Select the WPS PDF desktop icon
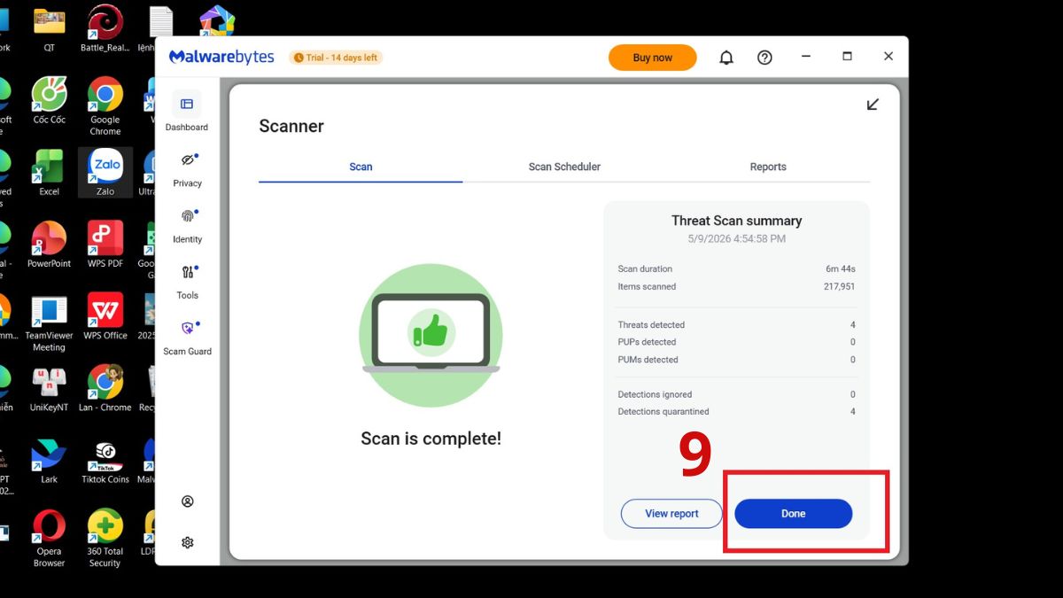Screen dimensions: 1063x598 [105, 244]
